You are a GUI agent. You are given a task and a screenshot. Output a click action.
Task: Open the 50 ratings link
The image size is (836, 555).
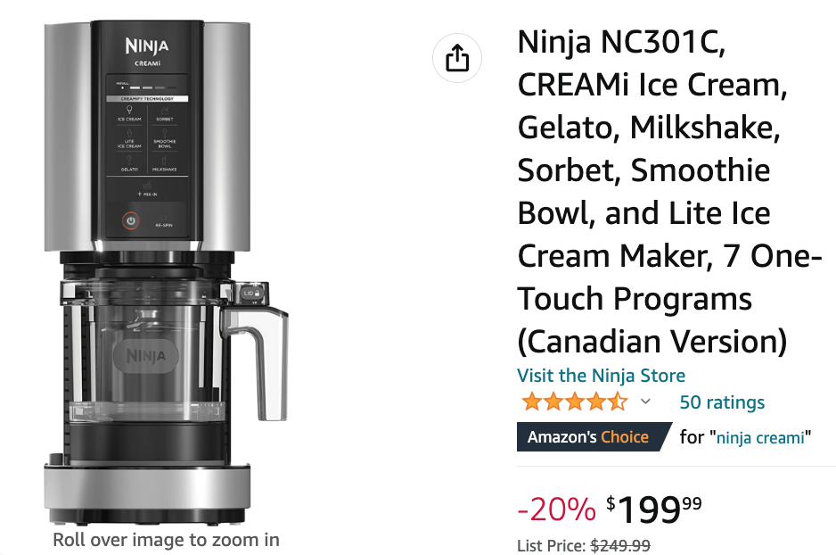click(722, 402)
